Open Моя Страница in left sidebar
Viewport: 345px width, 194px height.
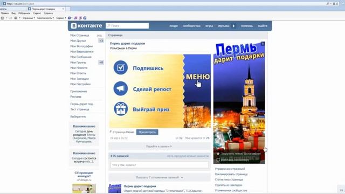[80, 35]
